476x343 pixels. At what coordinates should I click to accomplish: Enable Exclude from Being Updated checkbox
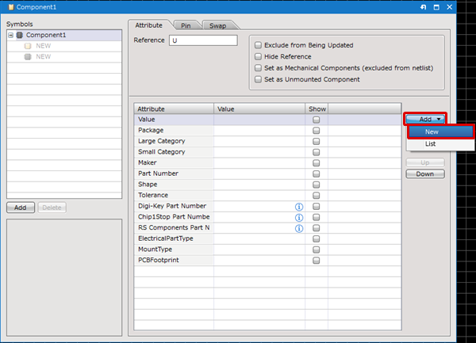pos(258,45)
